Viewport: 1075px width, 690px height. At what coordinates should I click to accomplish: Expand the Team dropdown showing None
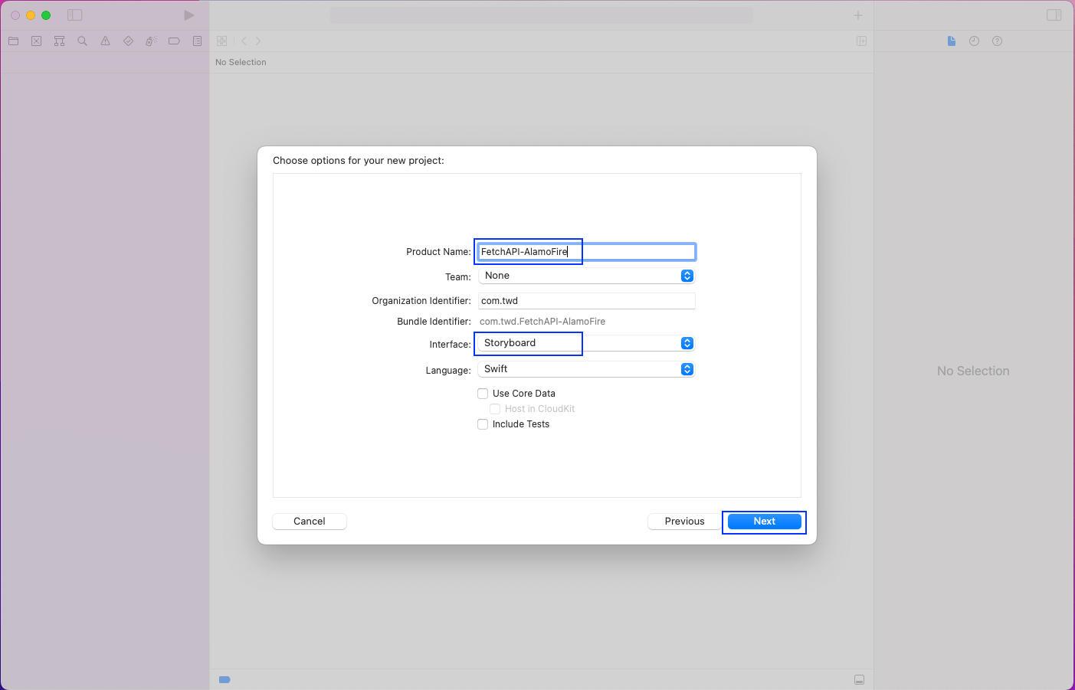click(586, 276)
